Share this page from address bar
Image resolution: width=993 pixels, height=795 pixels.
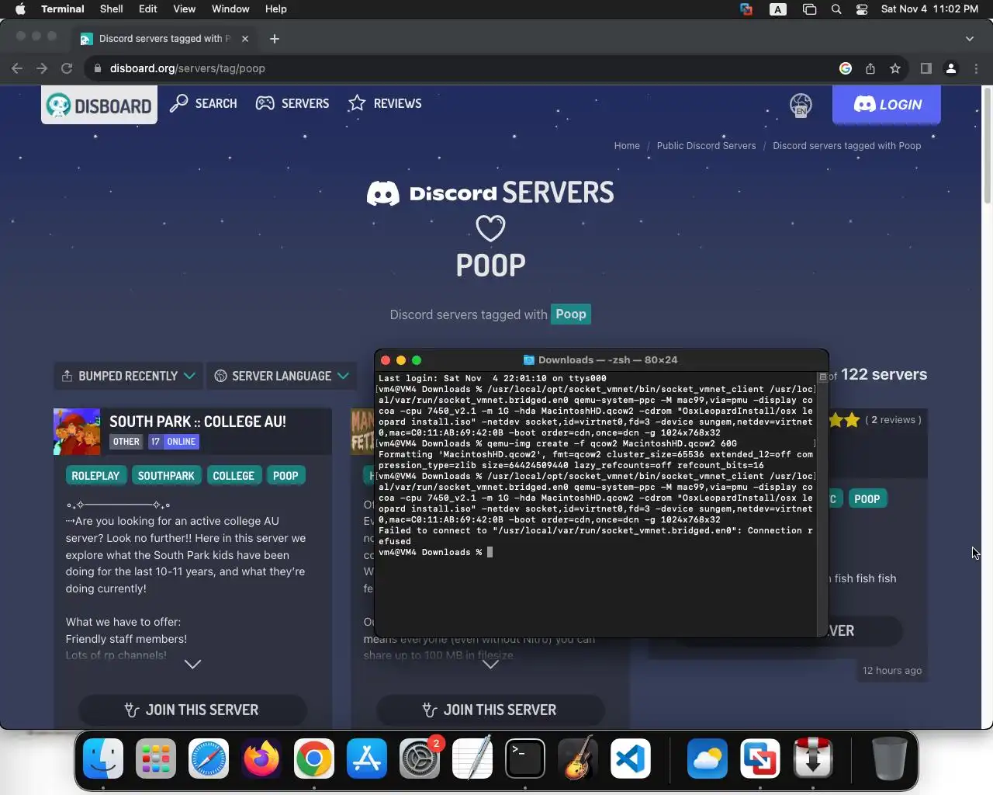click(870, 68)
